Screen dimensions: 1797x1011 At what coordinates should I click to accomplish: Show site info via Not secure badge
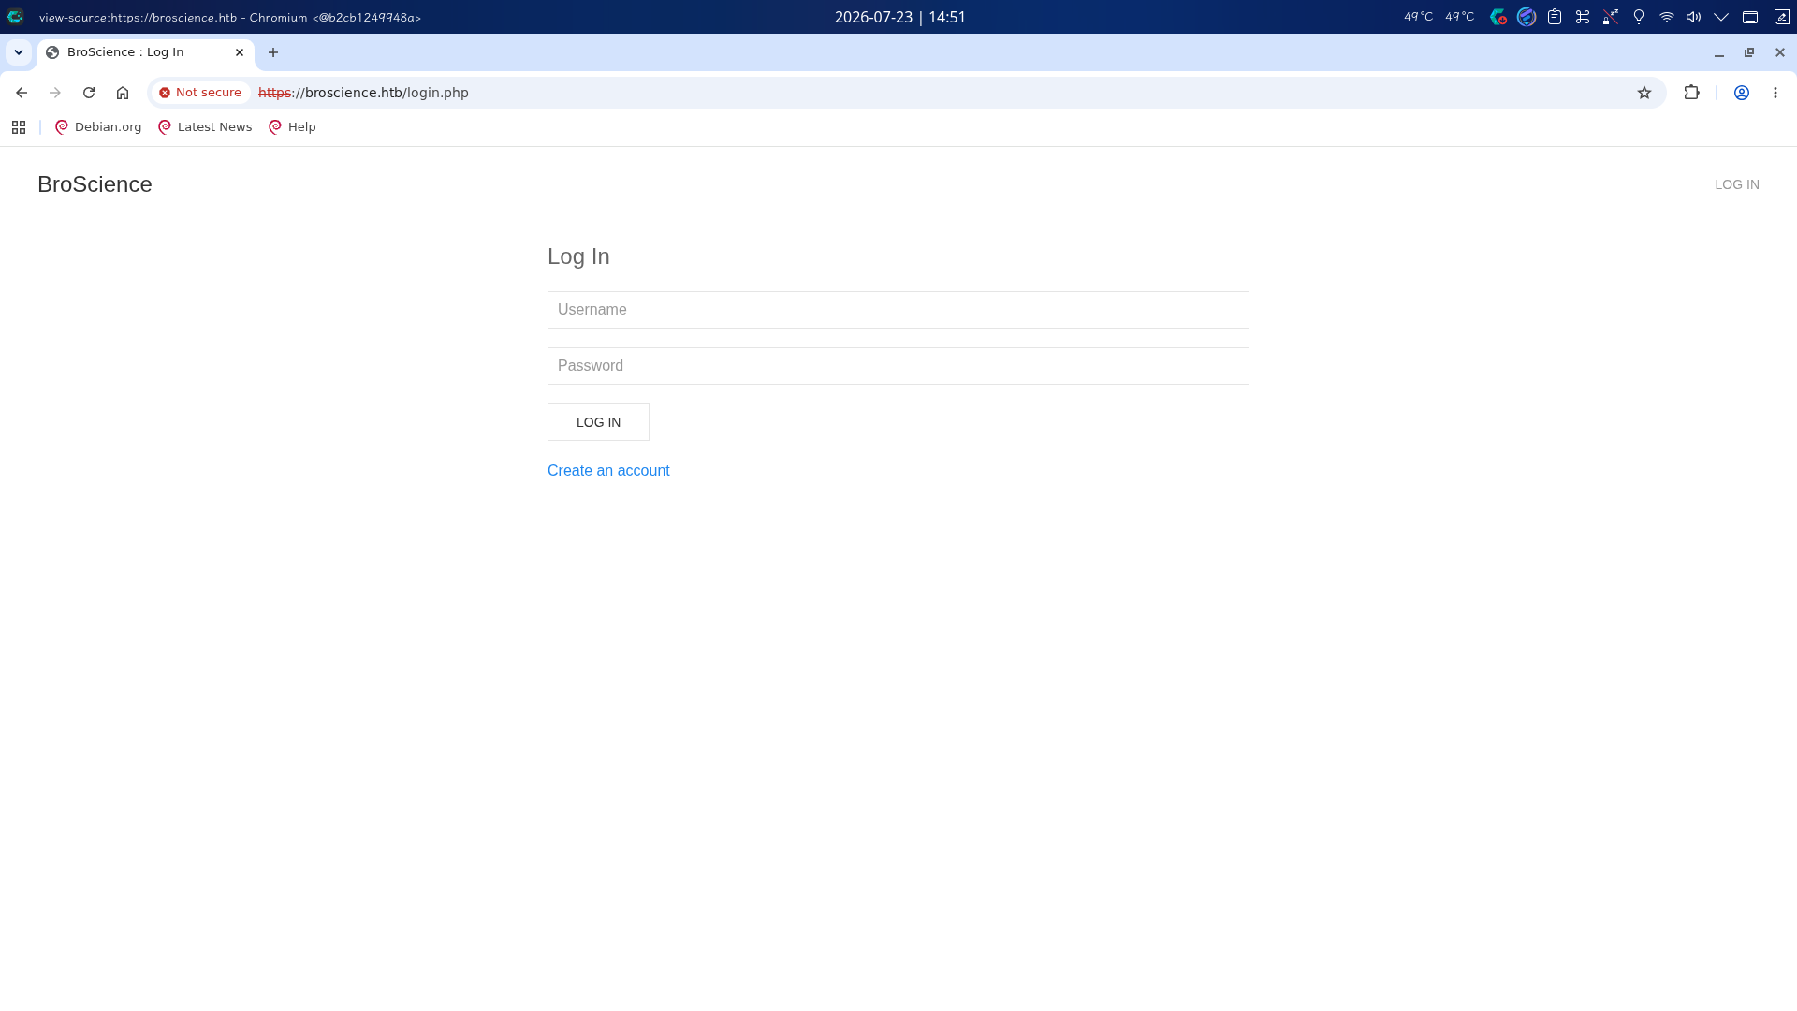coord(200,93)
